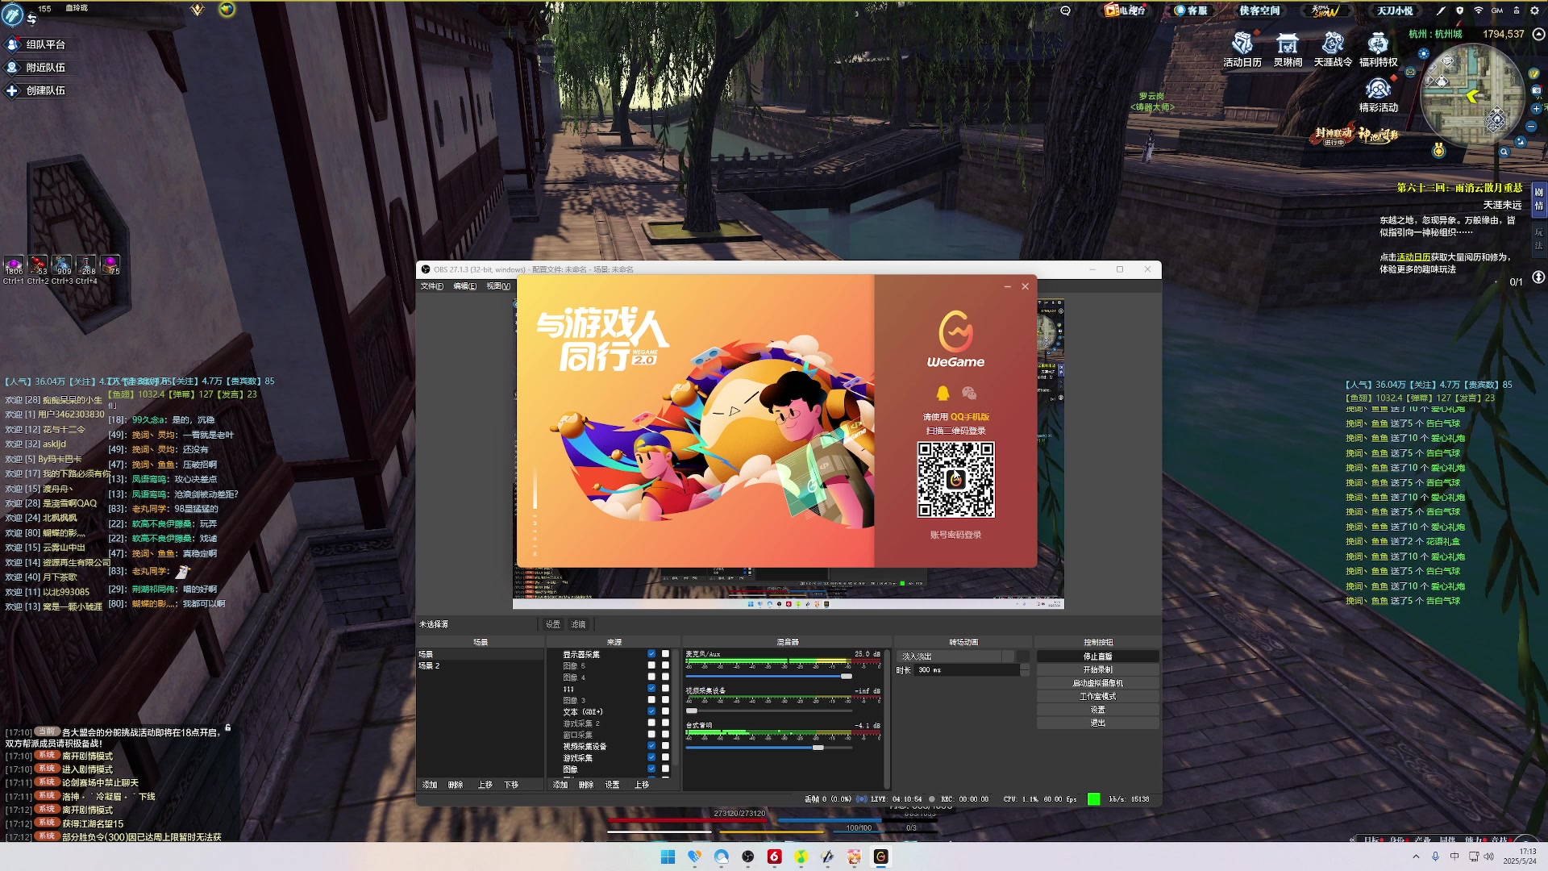Toggle visibility of 视频采集设备 source
Viewport: 1548px width, 871px height.
pyautogui.click(x=651, y=746)
